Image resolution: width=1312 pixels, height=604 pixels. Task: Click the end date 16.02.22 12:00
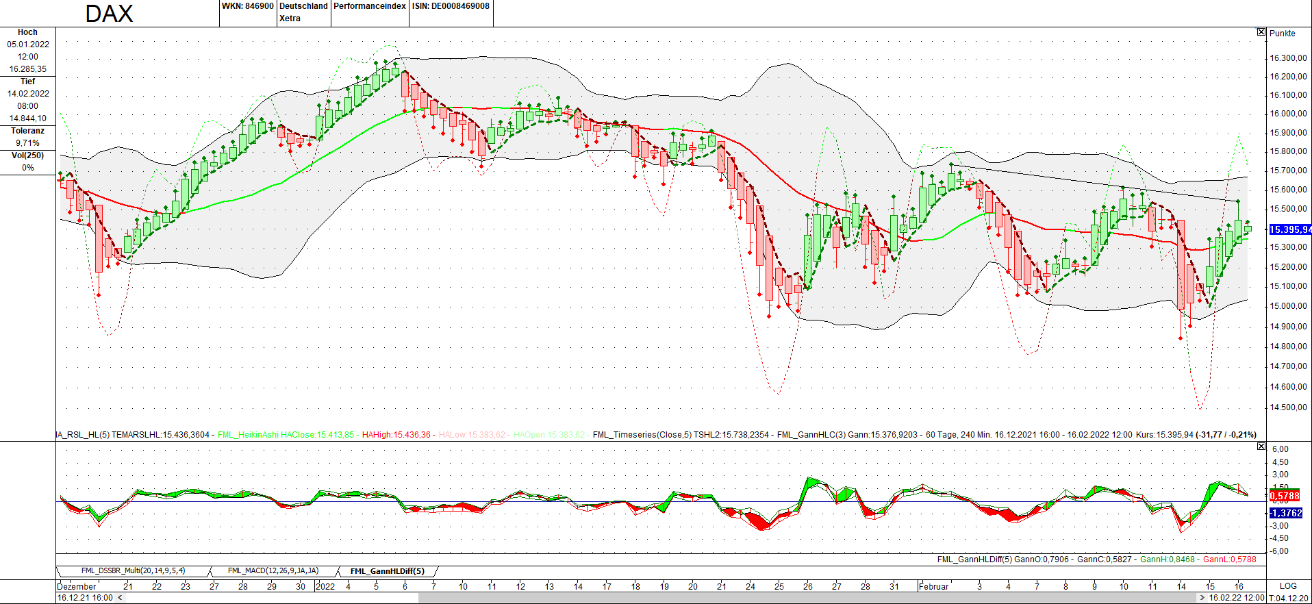(1237, 598)
